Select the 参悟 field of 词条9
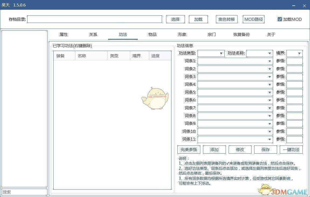Viewport: 310px width, 197px height. pyautogui.click(x=295, y=124)
